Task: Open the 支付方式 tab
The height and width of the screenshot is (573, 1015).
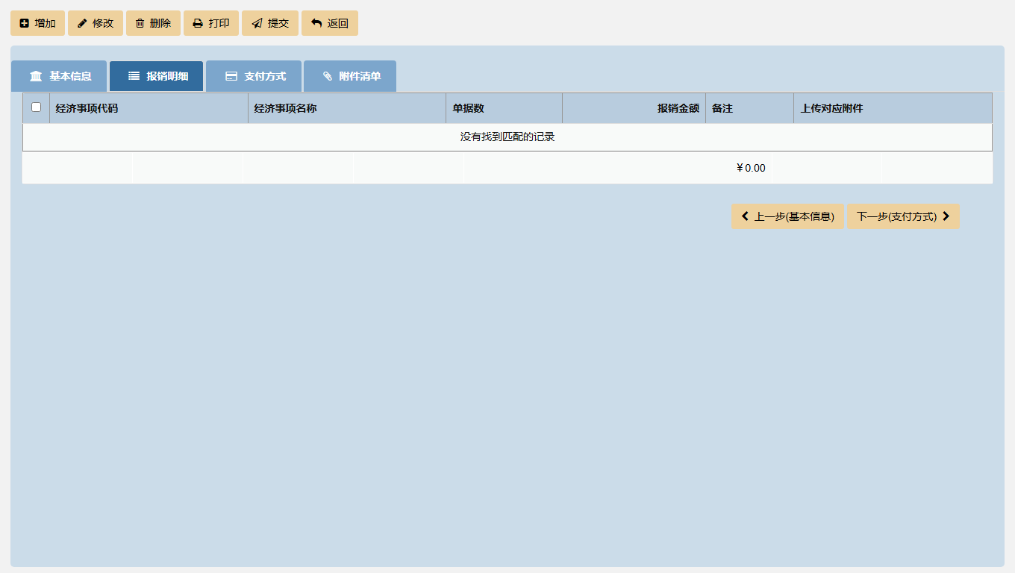Action: (254, 76)
